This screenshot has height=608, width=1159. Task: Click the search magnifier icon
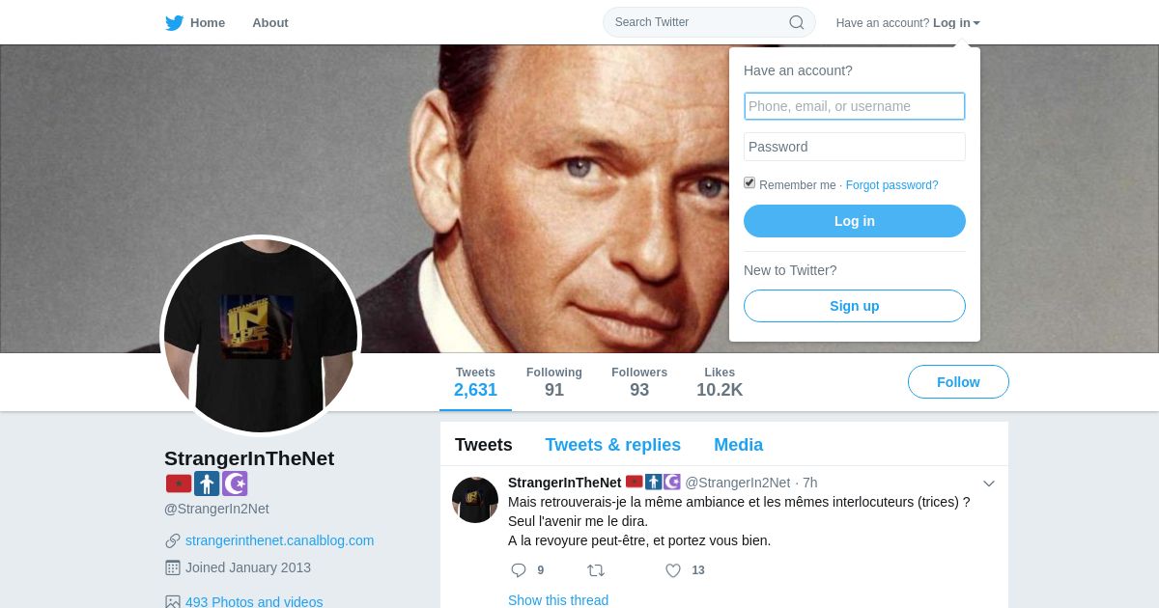click(x=797, y=22)
